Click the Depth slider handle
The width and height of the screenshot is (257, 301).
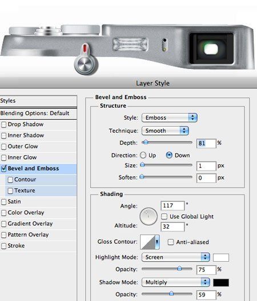point(146,143)
